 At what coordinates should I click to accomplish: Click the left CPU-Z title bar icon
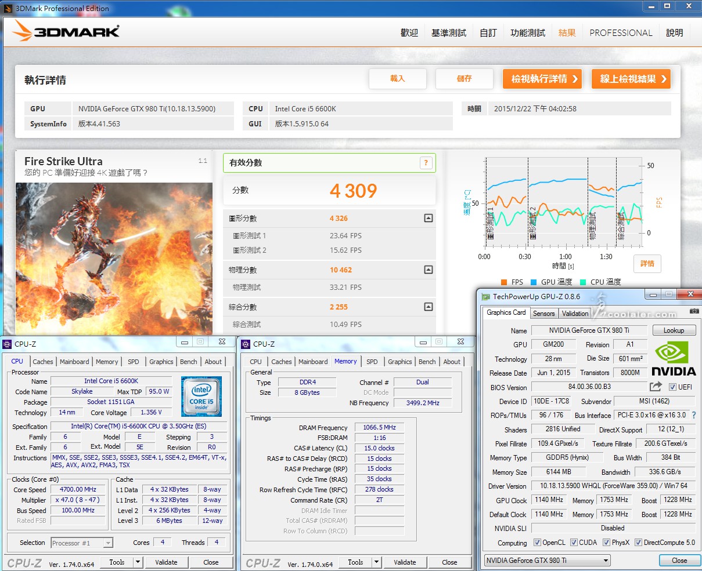tap(7, 344)
